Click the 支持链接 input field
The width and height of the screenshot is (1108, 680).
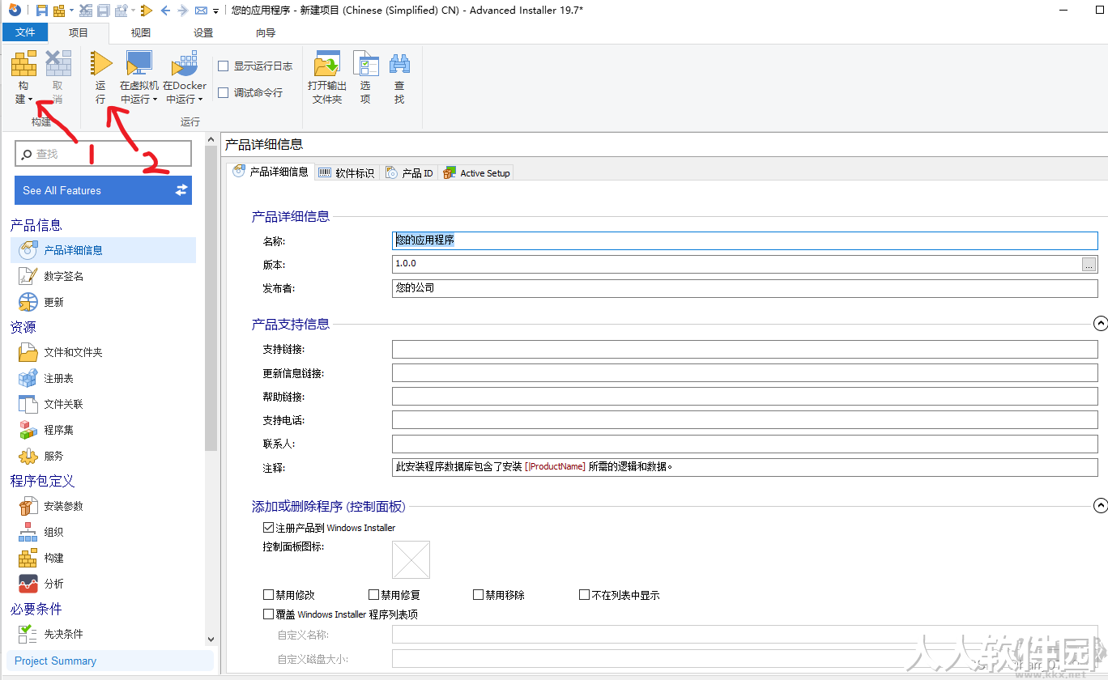(x=744, y=349)
